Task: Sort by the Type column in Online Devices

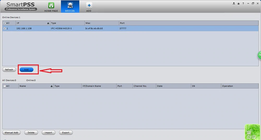Action: pyautogui.click(x=67, y=23)
